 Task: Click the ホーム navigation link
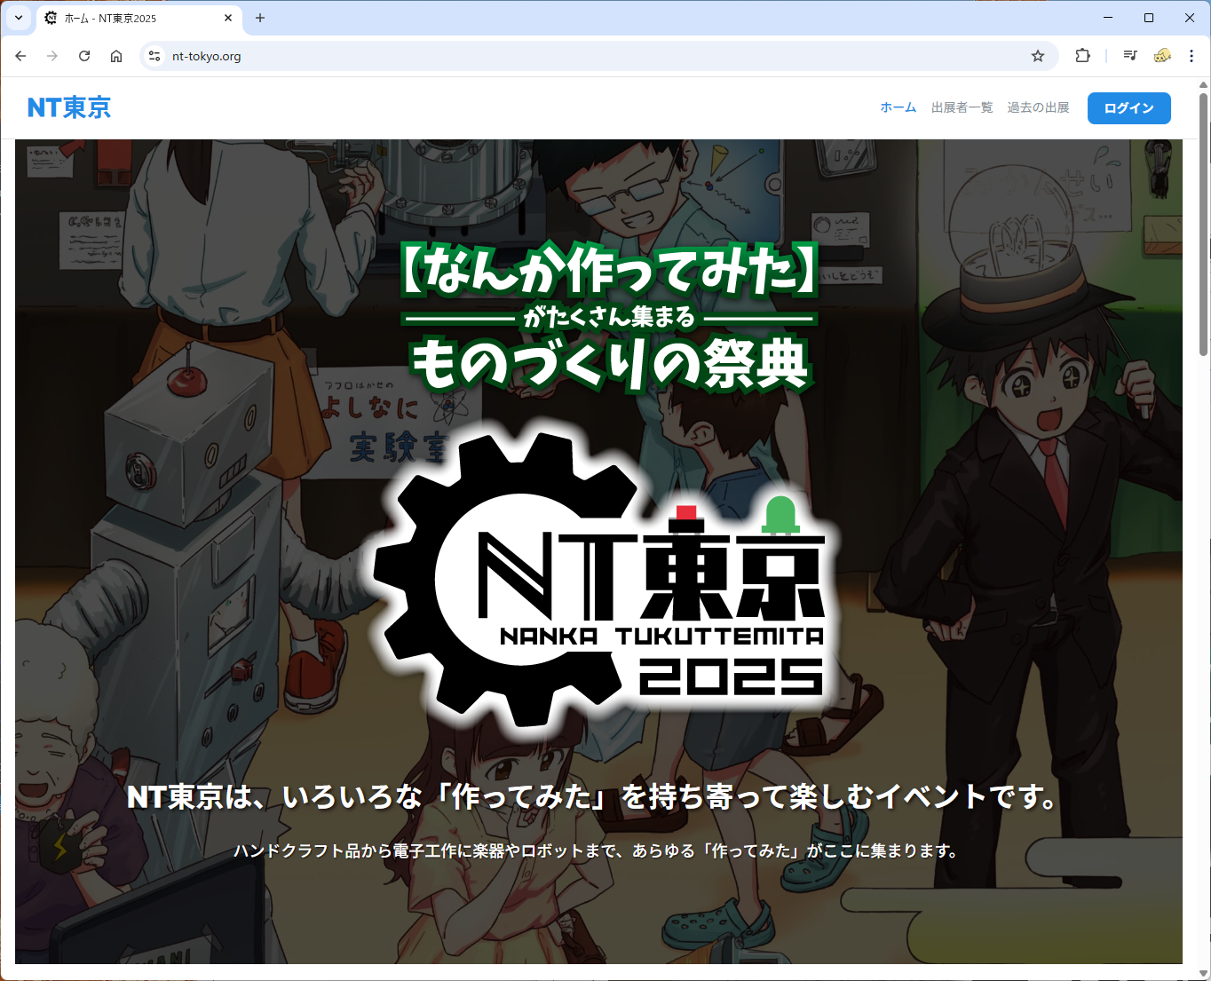pyautogui.click(x=898, y=107)
